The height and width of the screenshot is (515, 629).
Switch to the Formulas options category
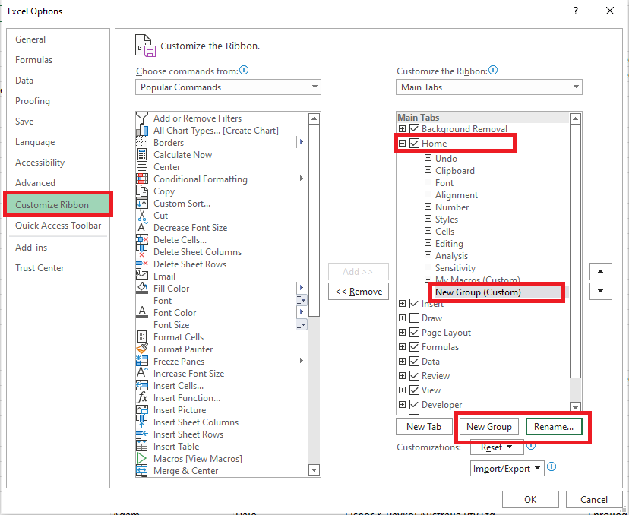[33, 60]
